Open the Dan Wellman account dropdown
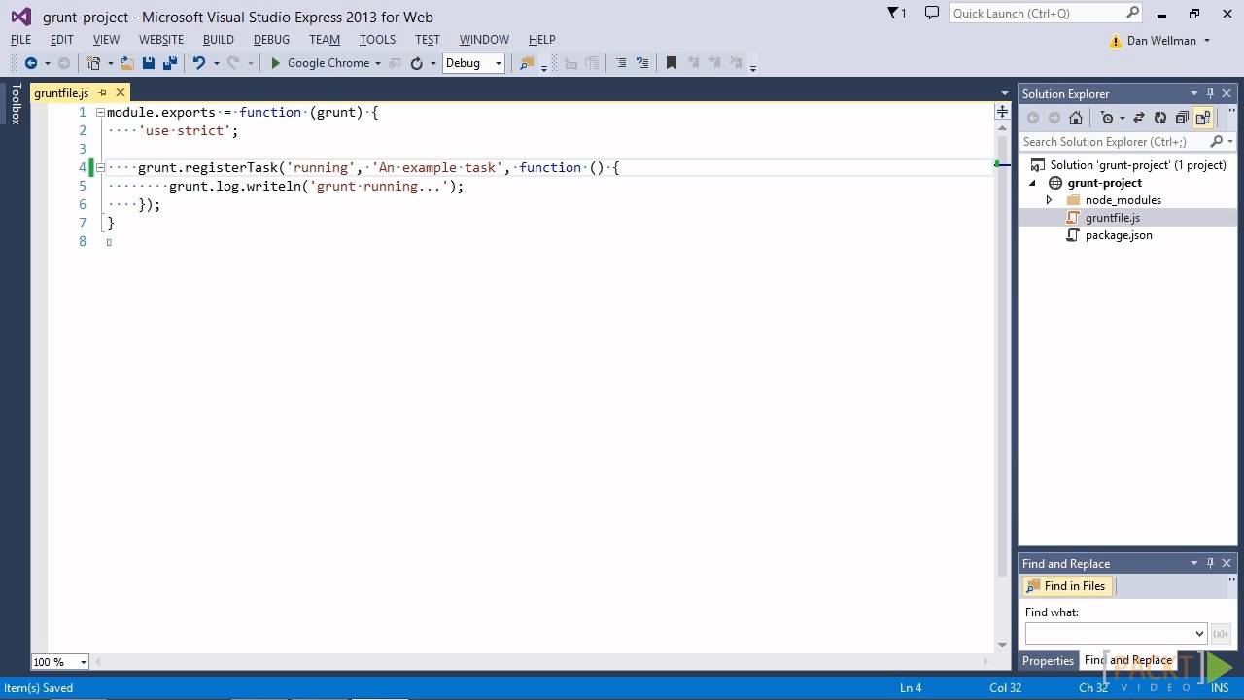This screenshot has width=1244, height=700. point(1207,41)
